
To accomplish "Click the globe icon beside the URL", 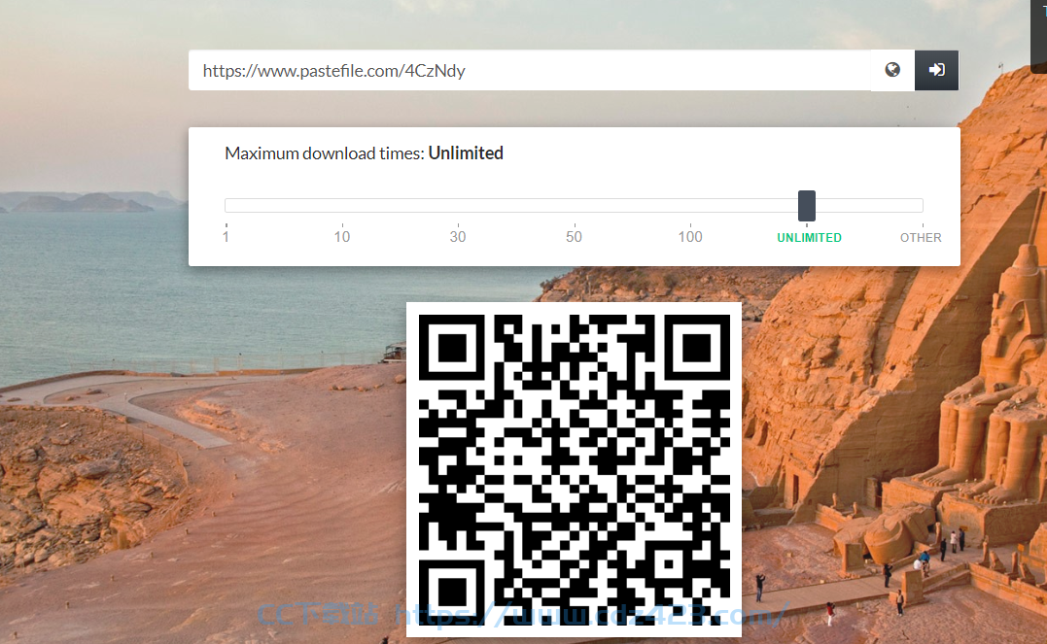I will 892,70.
